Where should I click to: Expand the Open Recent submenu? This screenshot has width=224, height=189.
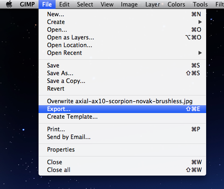pos(122,53)
